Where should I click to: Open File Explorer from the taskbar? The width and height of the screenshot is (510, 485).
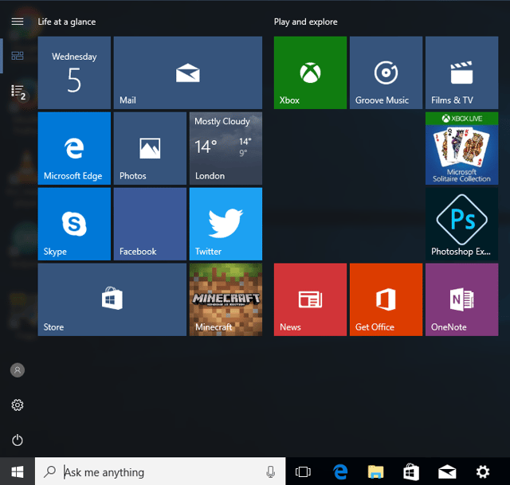pos(375,471)
